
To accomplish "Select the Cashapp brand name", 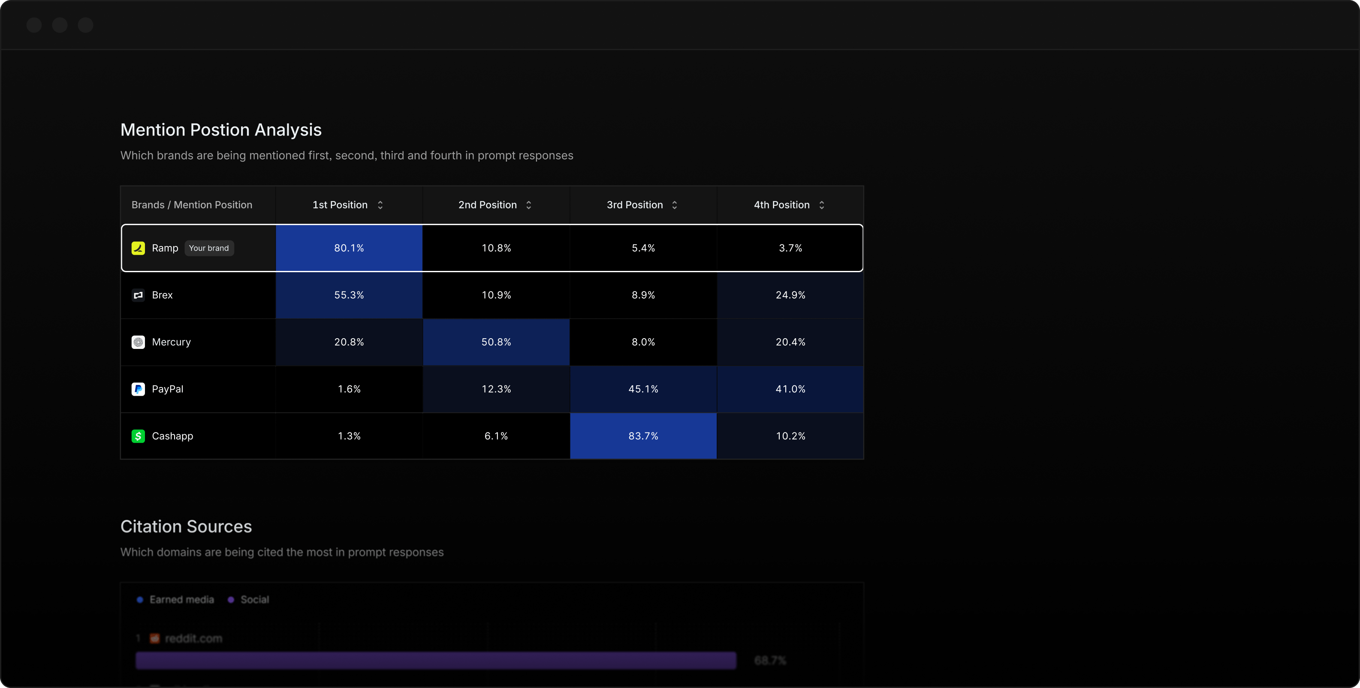I will pyautogui.click(x=173, y=436).
